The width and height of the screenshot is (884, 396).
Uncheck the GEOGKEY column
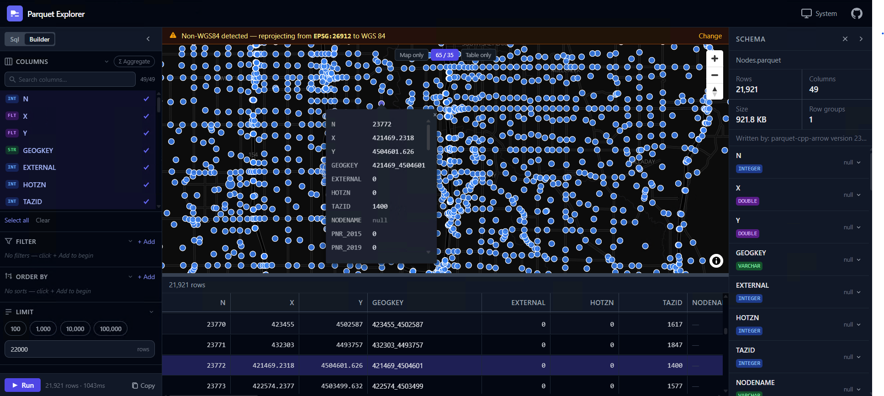(146, 150)
